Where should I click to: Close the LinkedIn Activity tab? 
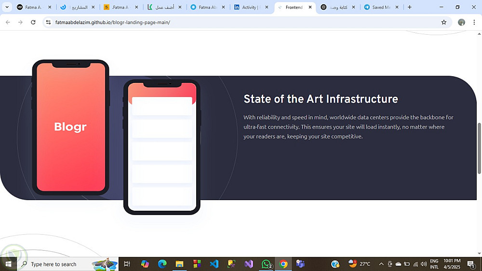267,7
